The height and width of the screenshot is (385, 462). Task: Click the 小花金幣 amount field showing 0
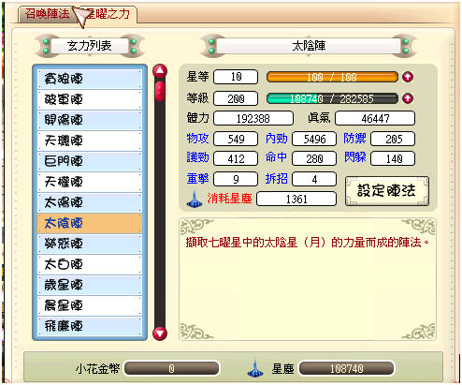coord(172,369)
